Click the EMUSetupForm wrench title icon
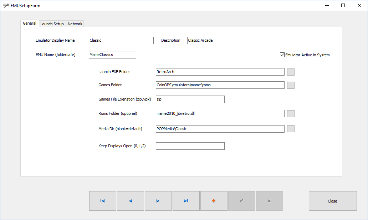The image size is (368, 220). (6, 5)
